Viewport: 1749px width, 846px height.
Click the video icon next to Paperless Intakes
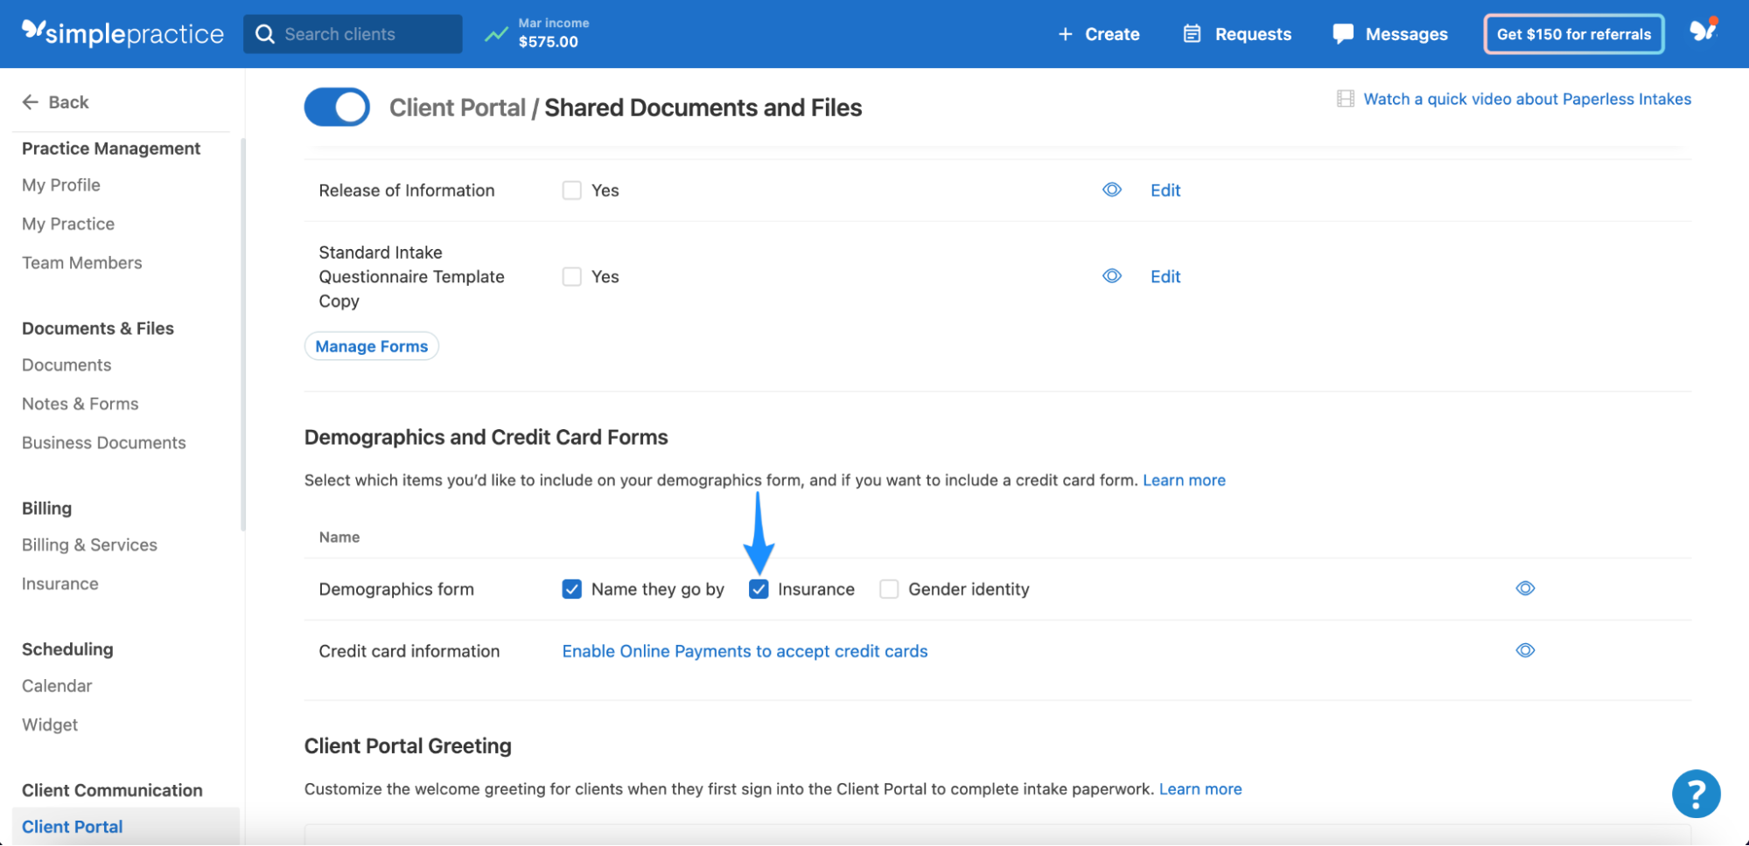pyautogui.click(x=1345, y=99)
